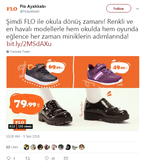
Task: Click the @floayakkabi handle
Action: click(x=30, y=11)
